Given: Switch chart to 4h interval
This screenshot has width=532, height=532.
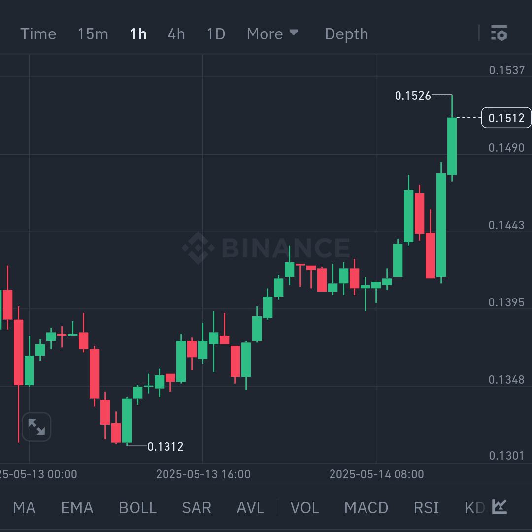Looking at the screenshot, I should (x=176, y=34).
